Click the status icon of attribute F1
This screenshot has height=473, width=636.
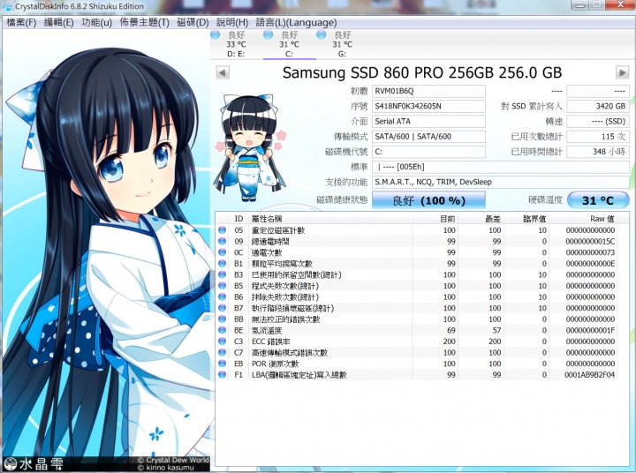[222, 375]
